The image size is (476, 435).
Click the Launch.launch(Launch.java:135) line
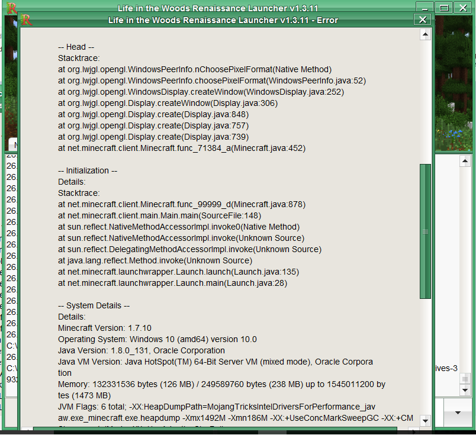click(179, 272)
